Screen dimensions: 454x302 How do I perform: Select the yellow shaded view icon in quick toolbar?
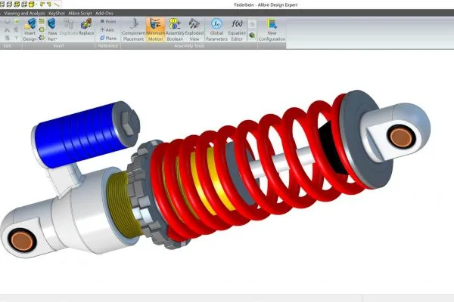pyautogui.click(x=31, y=4)
